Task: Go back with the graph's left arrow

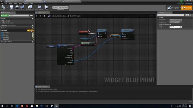Action: 40,16
